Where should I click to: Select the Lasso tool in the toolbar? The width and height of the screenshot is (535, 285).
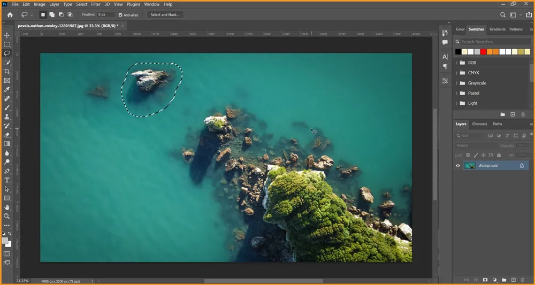tap(7, 53)
